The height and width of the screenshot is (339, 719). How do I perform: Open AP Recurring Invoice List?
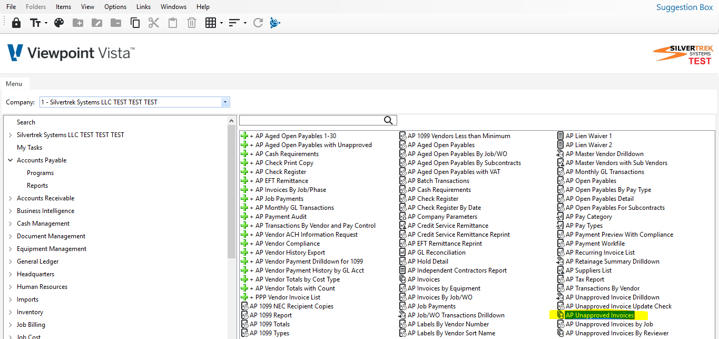(600, 253)
